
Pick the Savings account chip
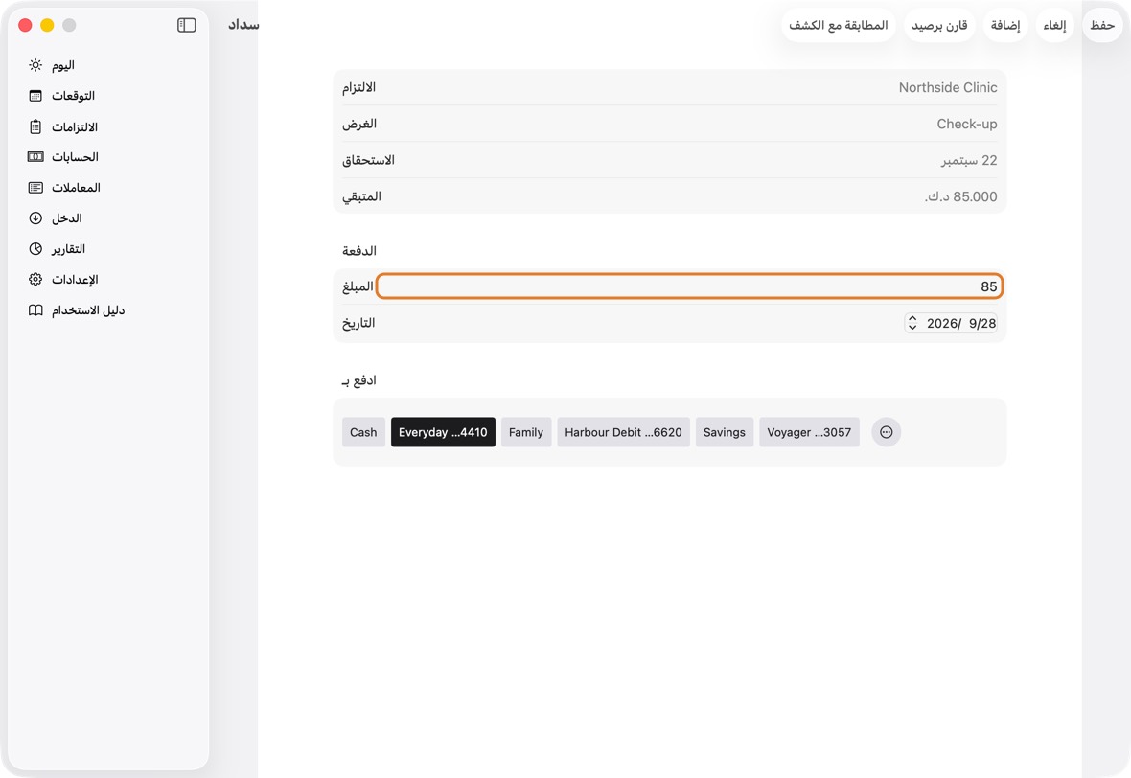pyautogui.click(x=725, y=433)
